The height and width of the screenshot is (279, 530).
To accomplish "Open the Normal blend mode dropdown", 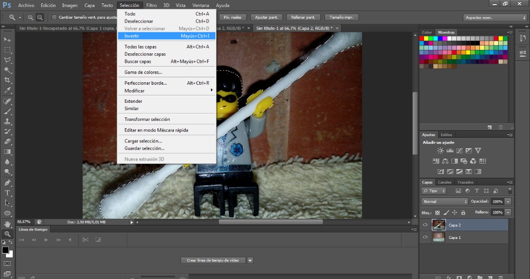I will point(445,202).
